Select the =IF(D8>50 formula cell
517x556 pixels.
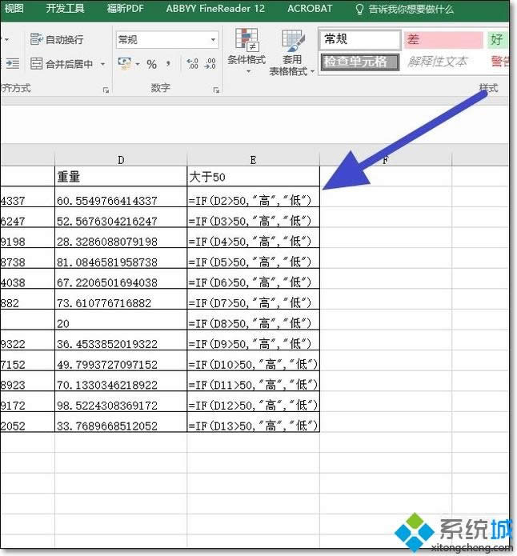[253, 320]
